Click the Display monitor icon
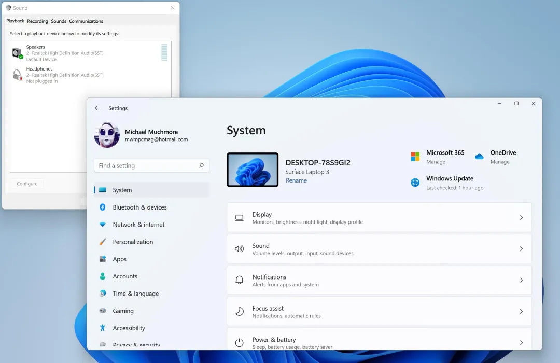Viewport: 560px width, 363px height. [x=239, y=218]
